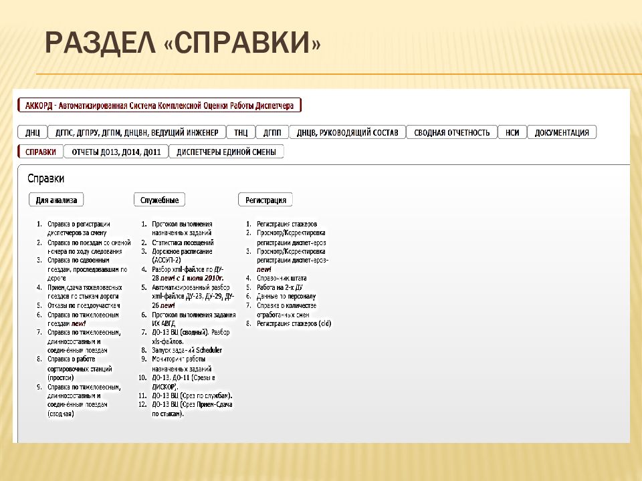
Task: Open the ДОКУМЕНТАЦИЯ tab
Action: pyautogui.click(x=562, y=132)
